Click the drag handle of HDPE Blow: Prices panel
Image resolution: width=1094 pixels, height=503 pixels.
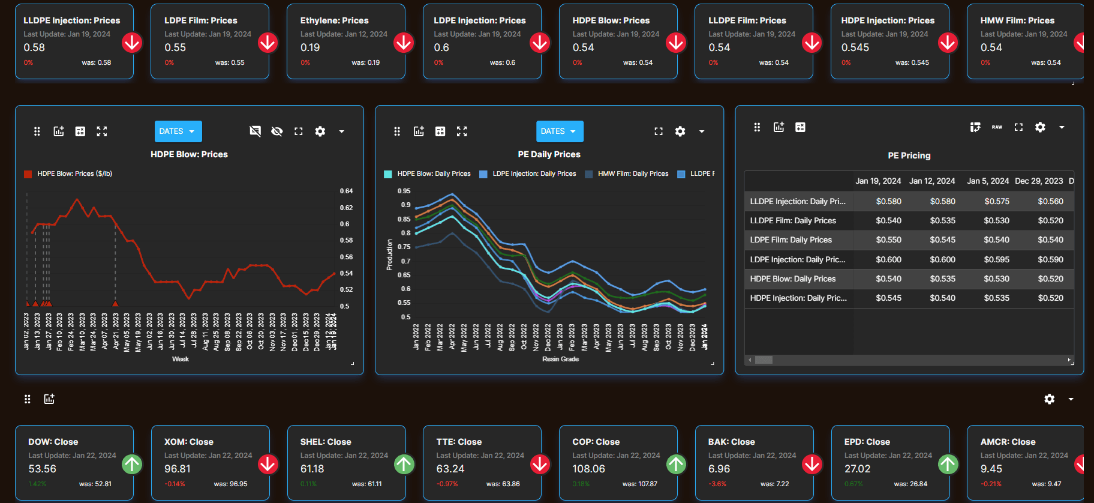click(x=37, y=131)
